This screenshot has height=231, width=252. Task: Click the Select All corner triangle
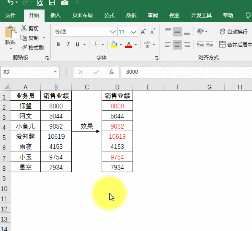[x=6, y=87]
